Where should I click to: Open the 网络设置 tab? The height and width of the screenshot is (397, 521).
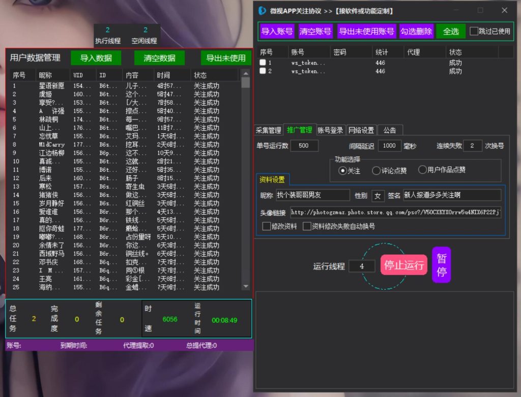click(x=361, y=130)
